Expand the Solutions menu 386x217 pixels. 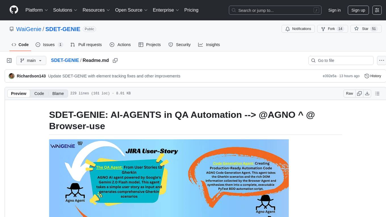point(65,10)
